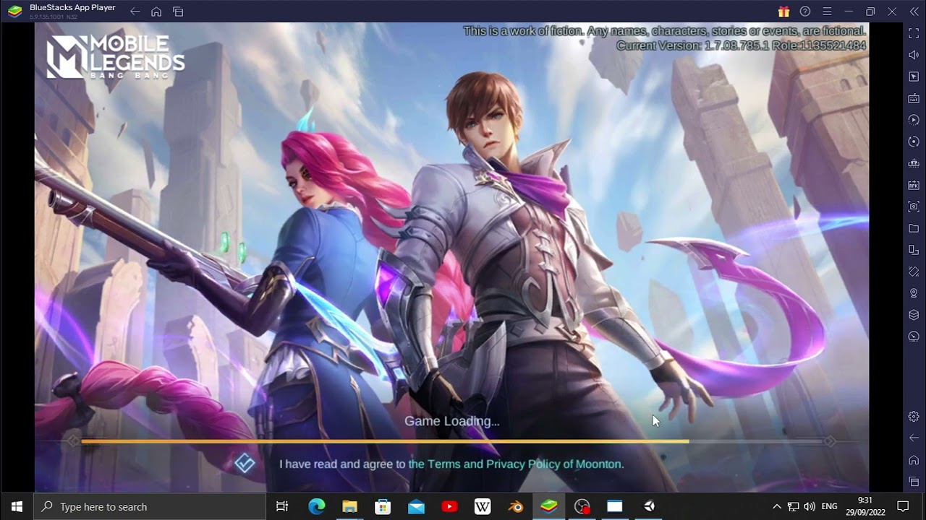Viewport: 926px width, 520px height.
Task: Open the stacked layers icon in sidebar
Action: [x=914, y=315]
